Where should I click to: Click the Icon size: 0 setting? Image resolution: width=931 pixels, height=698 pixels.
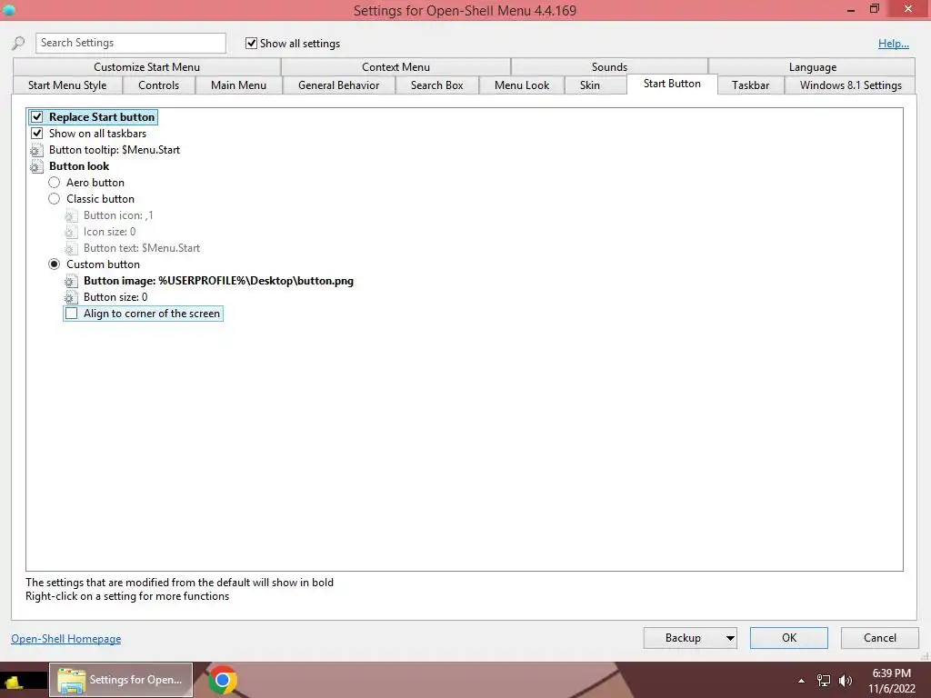coord(109,232)
